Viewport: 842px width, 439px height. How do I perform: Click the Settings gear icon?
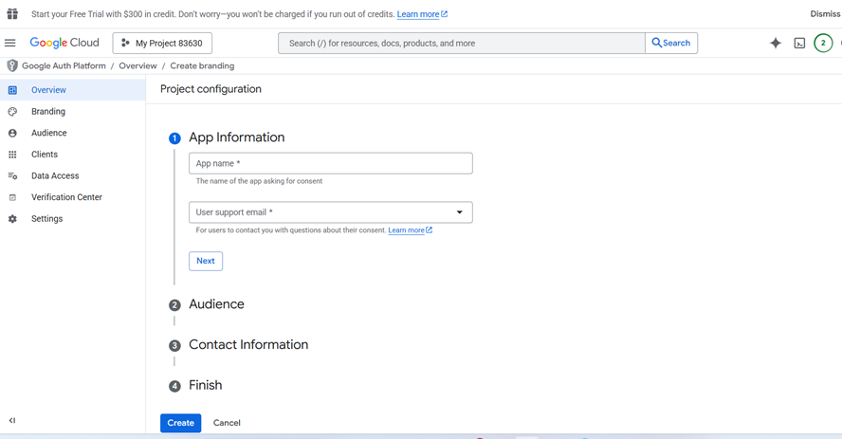tap(12, 219)
